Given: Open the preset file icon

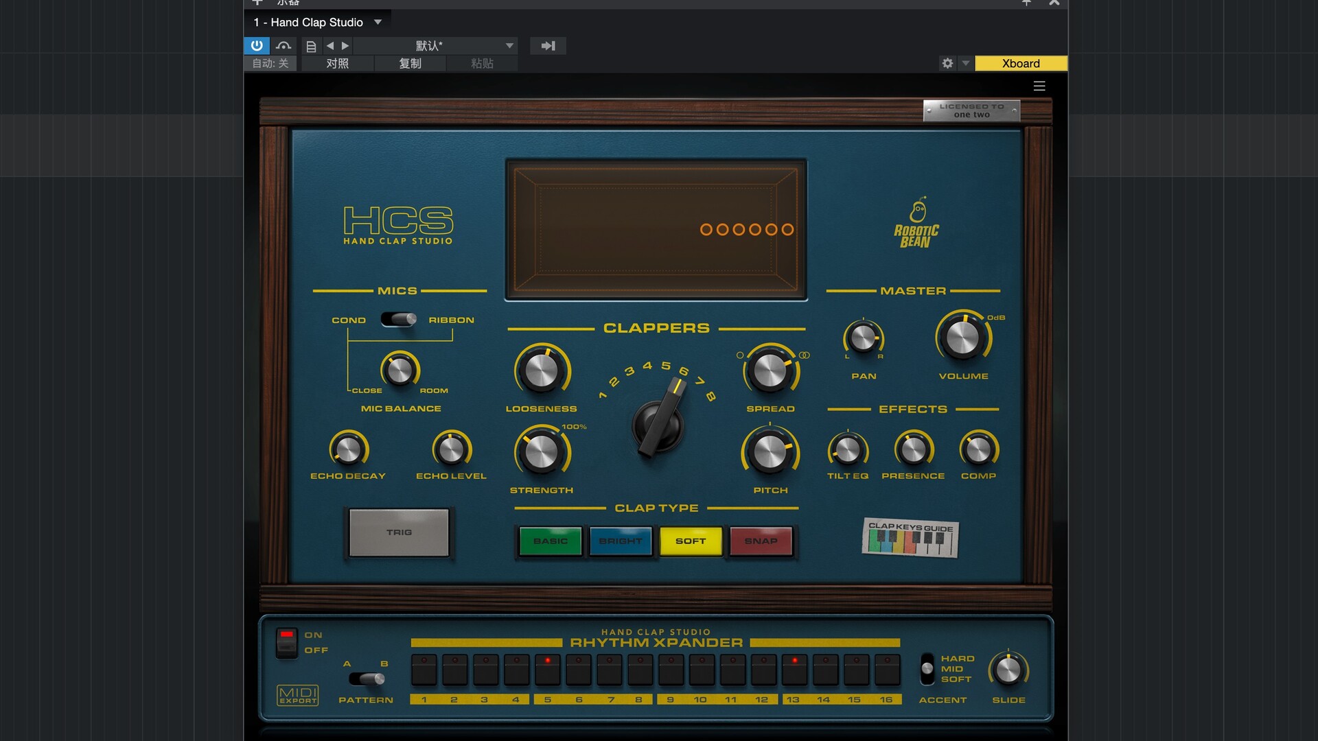Looking at the screenshot, I should click(x=311, y=46).
